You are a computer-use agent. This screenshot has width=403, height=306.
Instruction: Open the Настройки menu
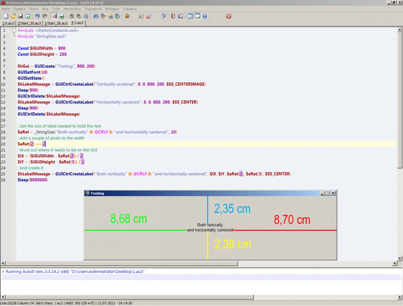(x=72, y=9)
